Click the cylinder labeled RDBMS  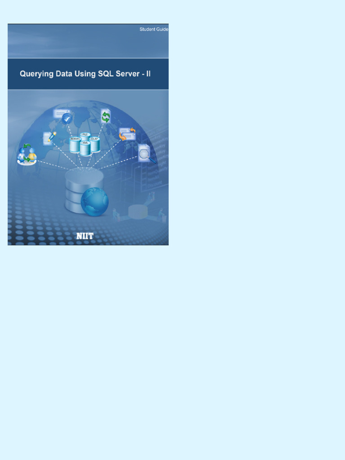(x=75, y=145)
